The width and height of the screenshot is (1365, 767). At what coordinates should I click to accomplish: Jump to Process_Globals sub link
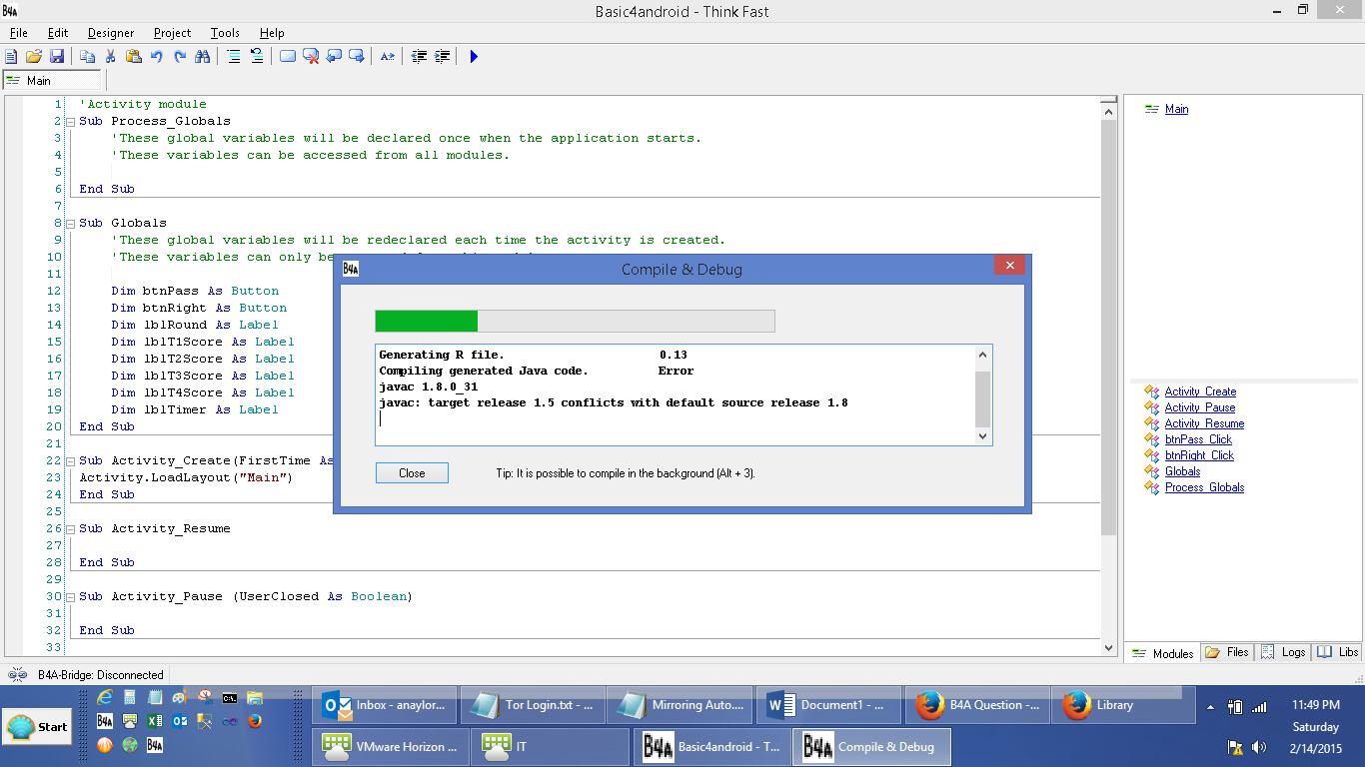pos(1204,487)
